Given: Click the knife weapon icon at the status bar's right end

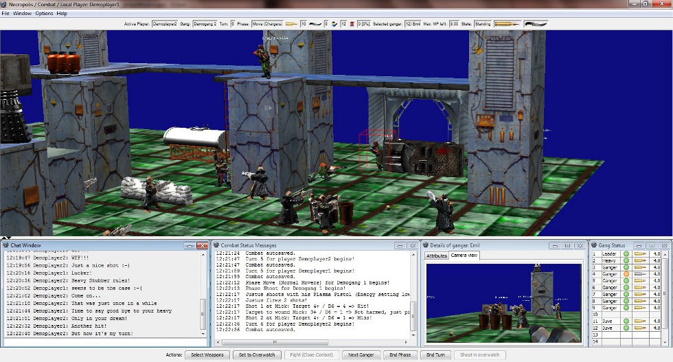Looking at the screenshot, I should [x=534, y=24].
